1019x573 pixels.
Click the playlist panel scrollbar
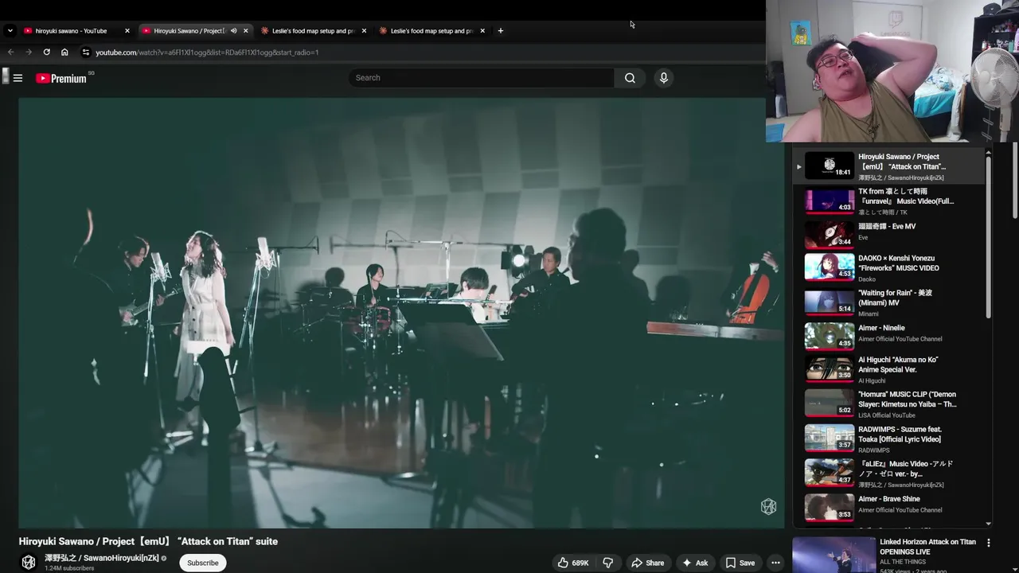click(x=989, y=236)
